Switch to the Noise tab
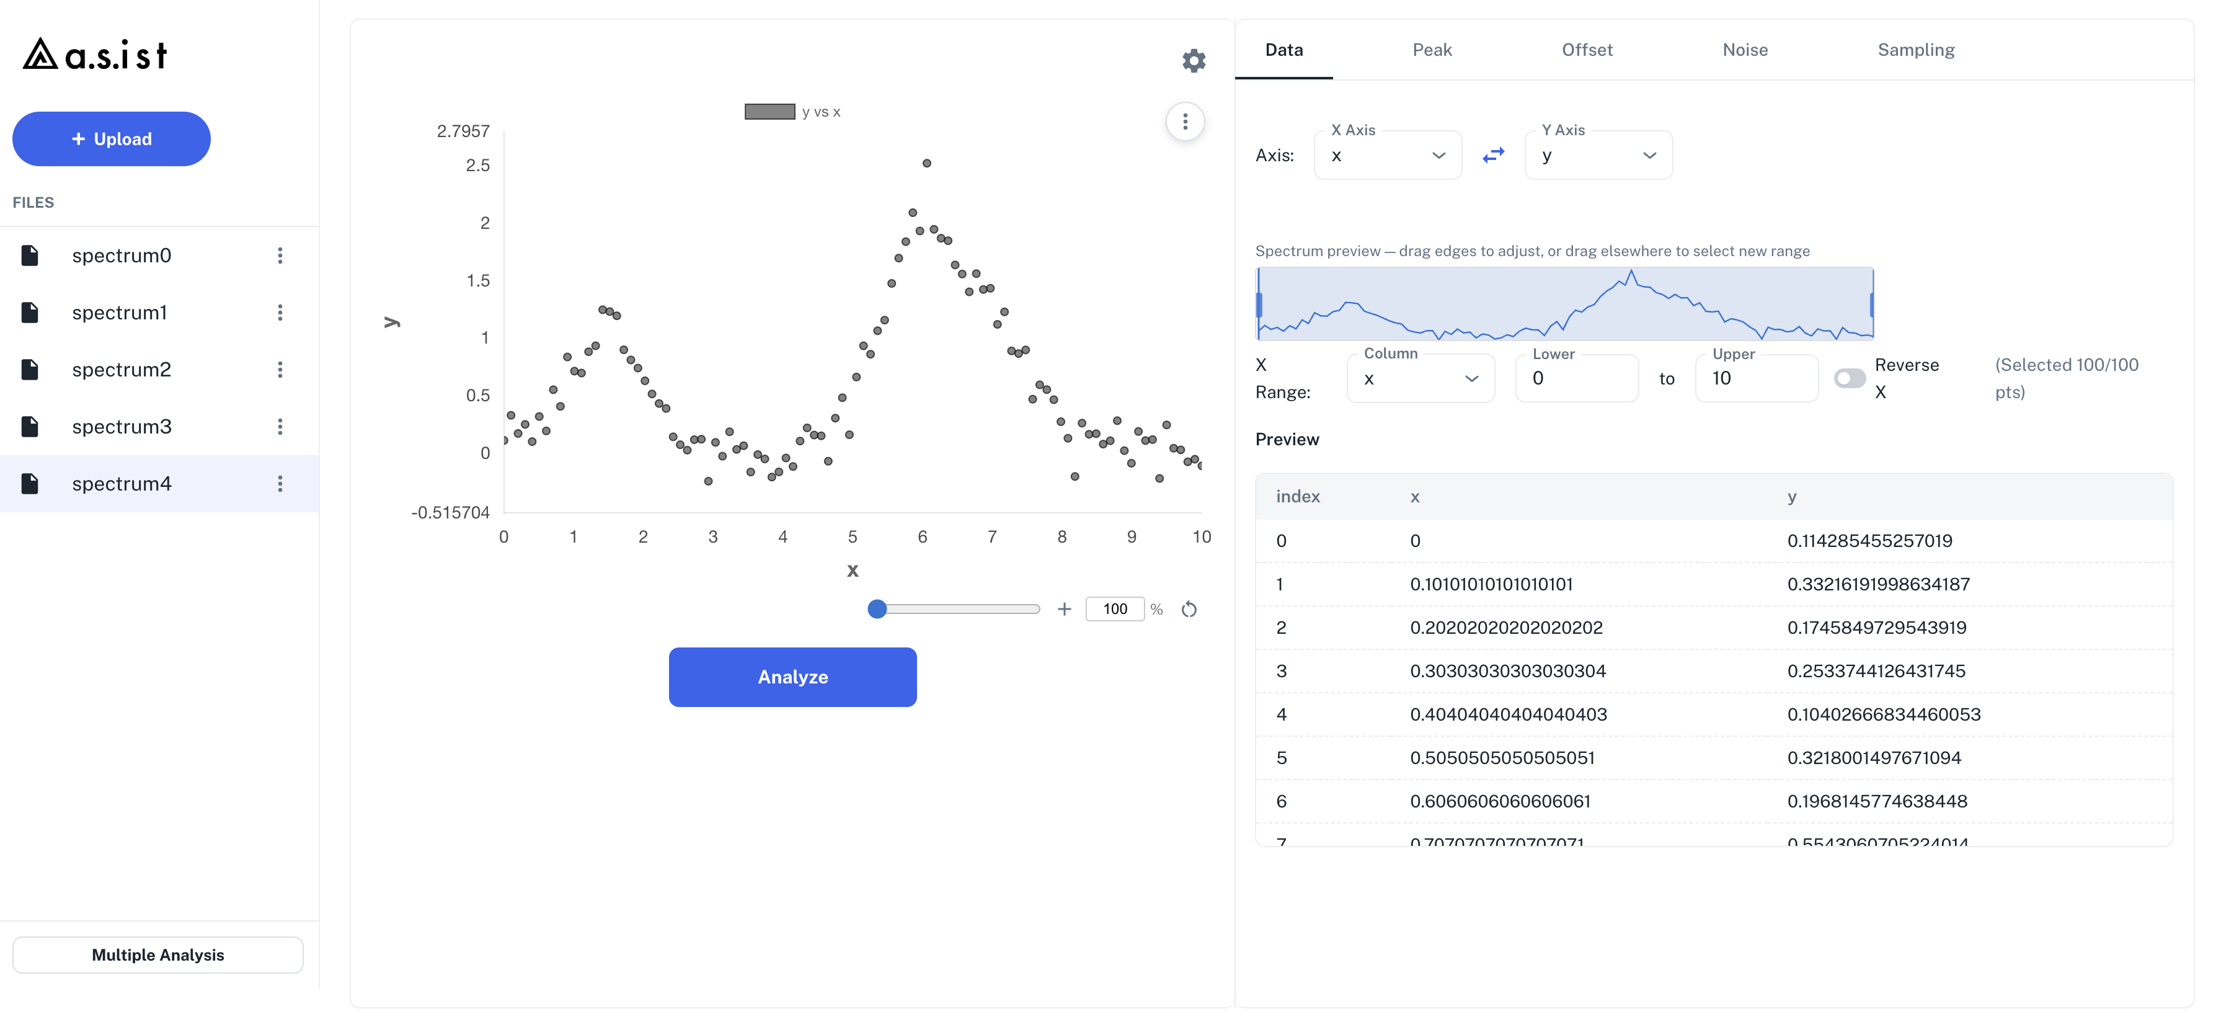 coord(1745,50)
